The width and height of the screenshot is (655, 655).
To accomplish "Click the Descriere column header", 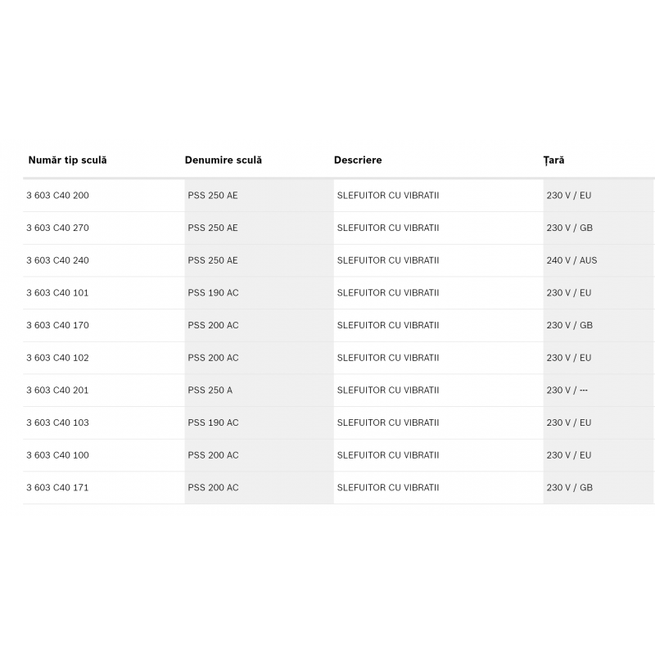I will click(x=358, y=160).
